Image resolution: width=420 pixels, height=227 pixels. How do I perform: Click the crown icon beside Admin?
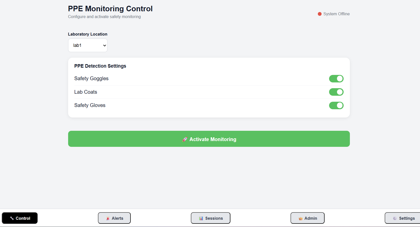301,218
